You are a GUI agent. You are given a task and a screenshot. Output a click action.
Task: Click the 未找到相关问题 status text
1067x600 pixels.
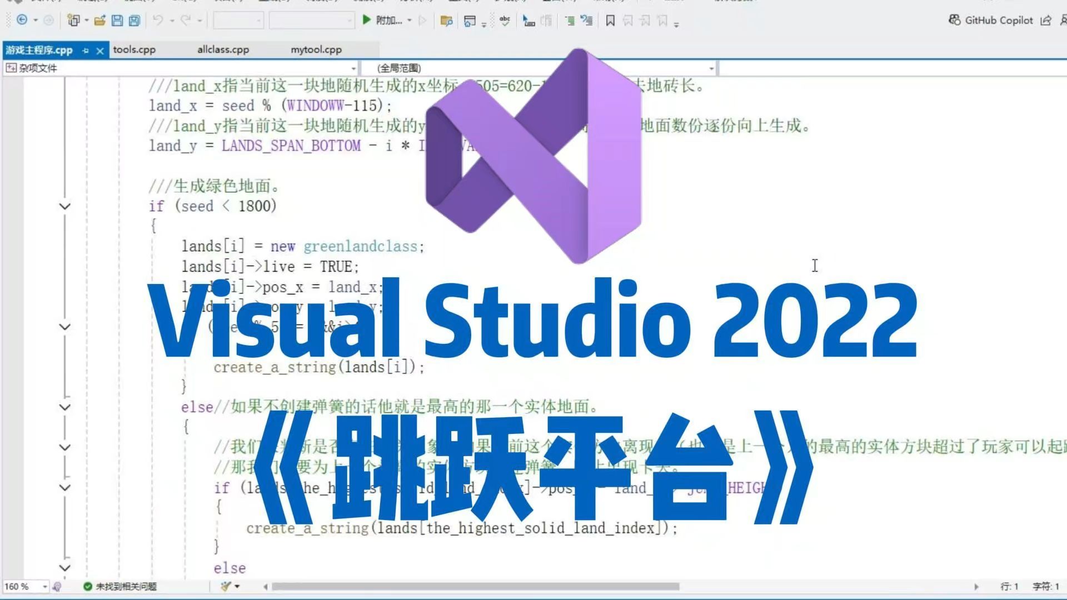click(x=126, y=586)
